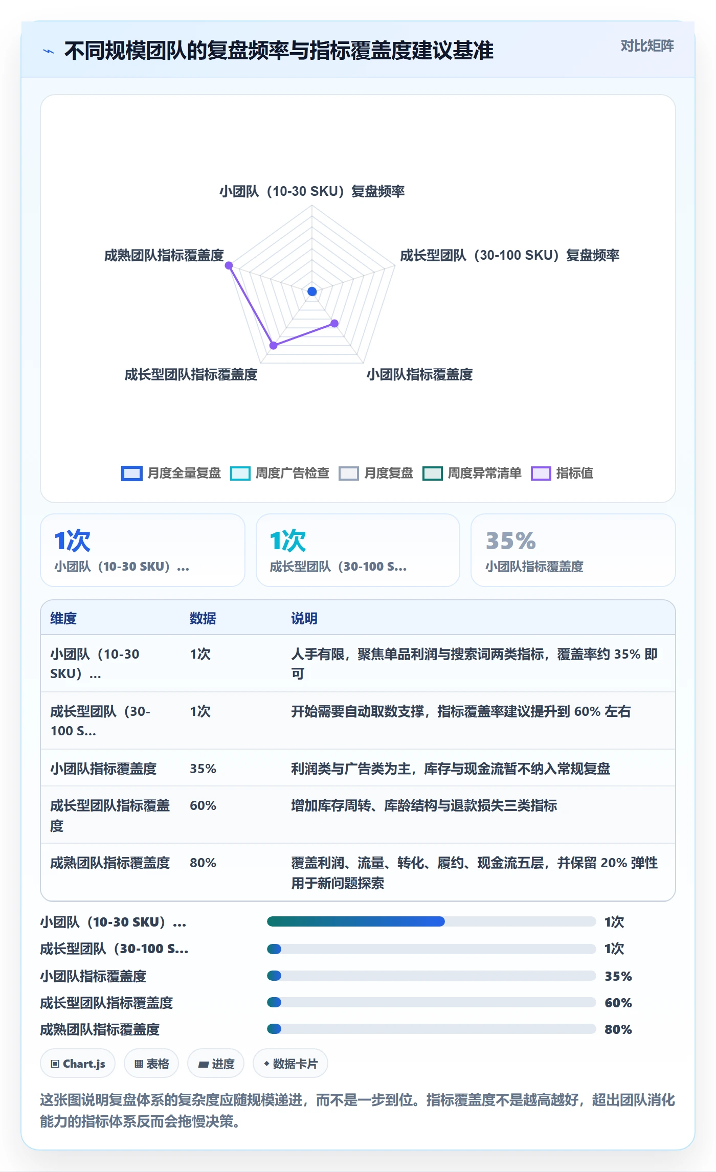This screenshot has width=716, height=1172.
Task: Select table cell 35% in 小团队指标覆盖度 row
Action: (x=203, y=769)
